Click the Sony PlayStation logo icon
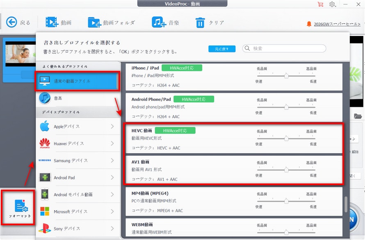 pyautogui.click(x=45, y=228)
